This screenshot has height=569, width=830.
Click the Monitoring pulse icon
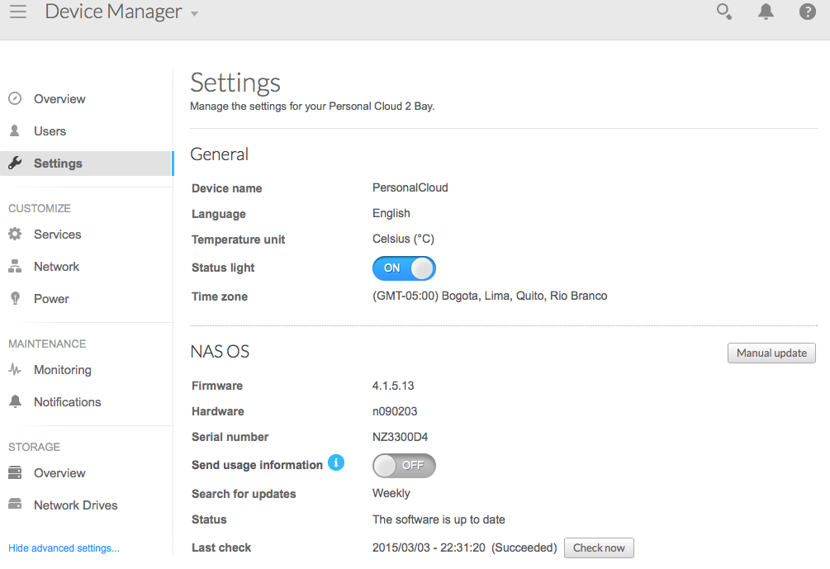pos(16,369)
